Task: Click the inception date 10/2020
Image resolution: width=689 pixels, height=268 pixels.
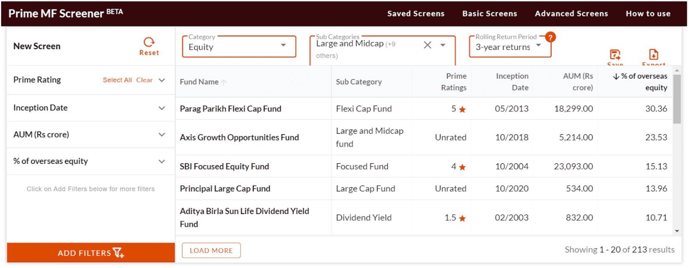Action: pyautogui.click(x=512, y=189)
